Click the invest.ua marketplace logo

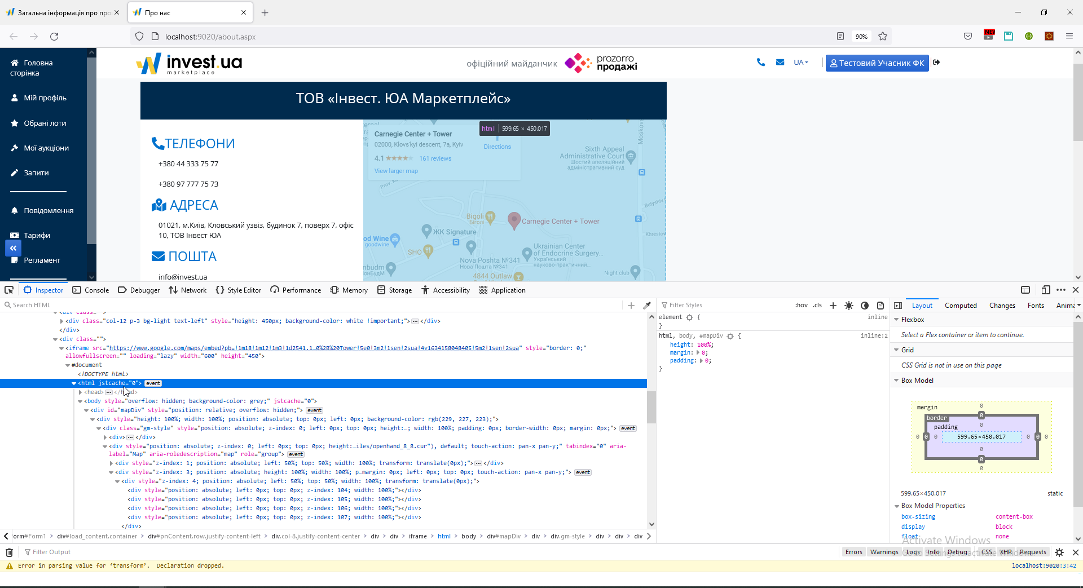190,64
